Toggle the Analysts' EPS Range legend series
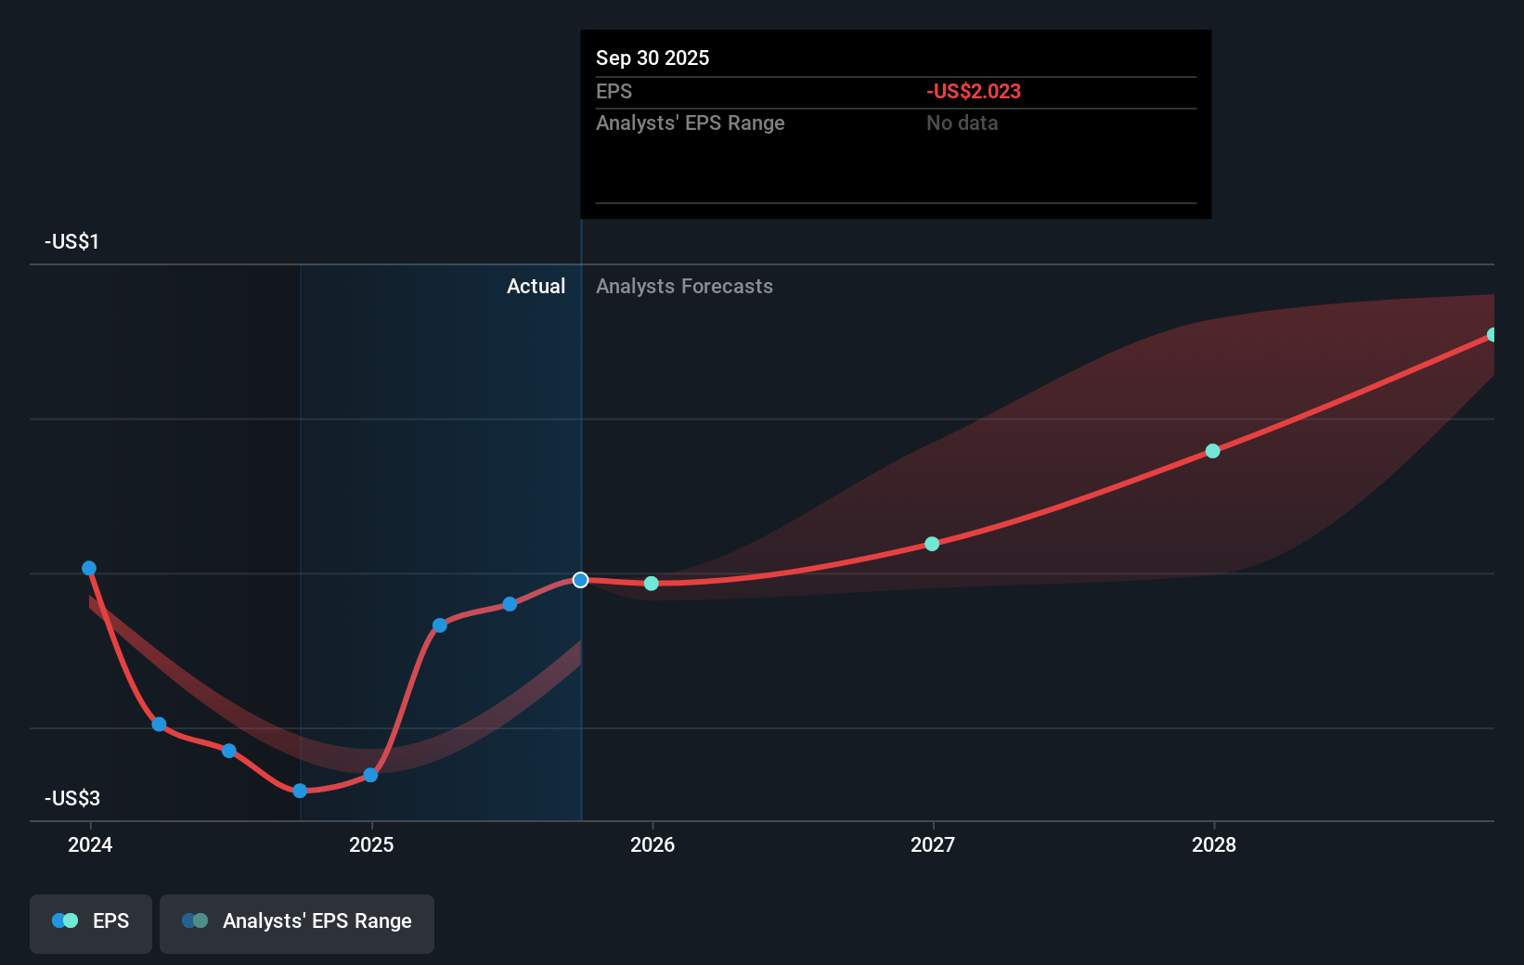1524x965 pixels. 297,921
